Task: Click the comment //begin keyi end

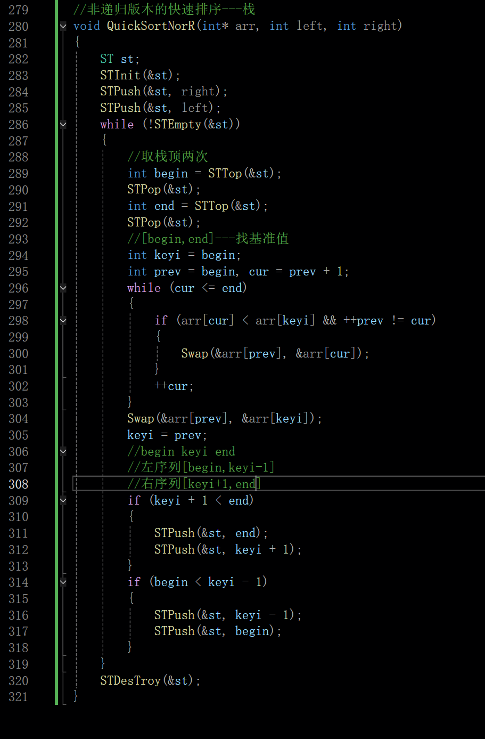Action: (x=181, y=452)
